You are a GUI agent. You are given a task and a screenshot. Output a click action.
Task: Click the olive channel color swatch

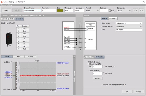tap(60, 10)
